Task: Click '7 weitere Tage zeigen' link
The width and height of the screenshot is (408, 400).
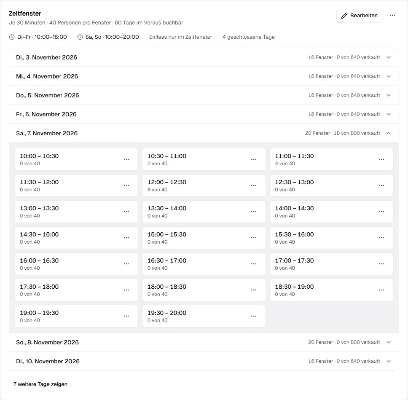Action: tap(40, 384)
